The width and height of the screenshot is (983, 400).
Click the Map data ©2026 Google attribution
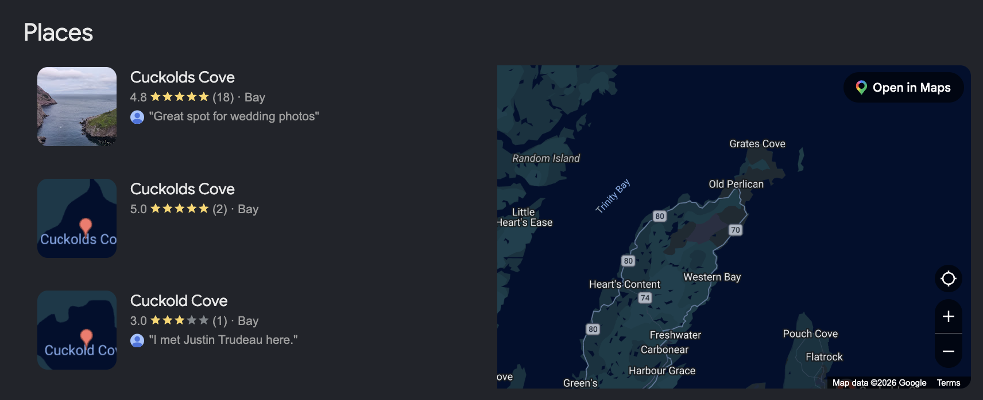coord(879,383)
